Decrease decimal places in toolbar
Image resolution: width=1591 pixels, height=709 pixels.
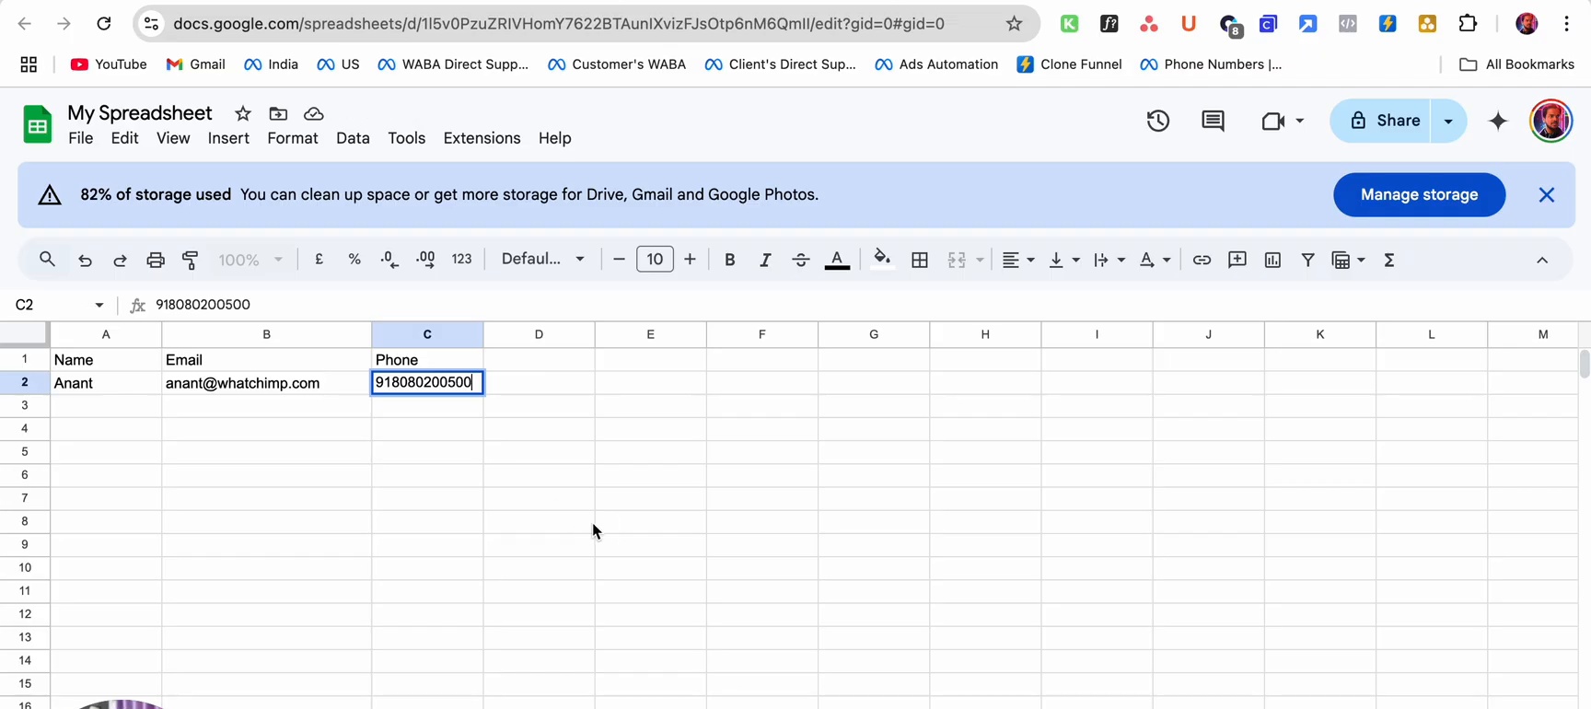(x=389, y=260)
